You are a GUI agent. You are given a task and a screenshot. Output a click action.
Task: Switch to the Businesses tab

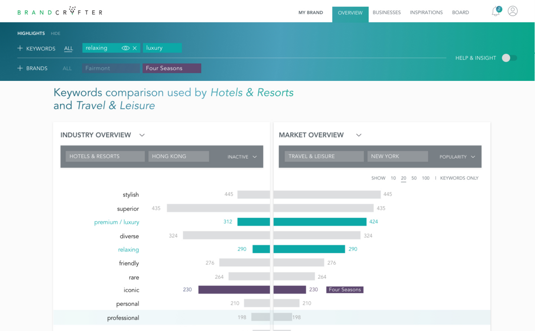coord(386,13)
